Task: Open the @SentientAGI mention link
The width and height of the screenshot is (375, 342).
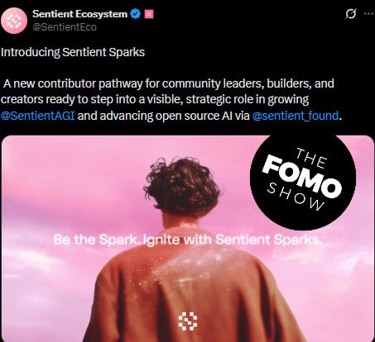Action: tap(38, 116)
